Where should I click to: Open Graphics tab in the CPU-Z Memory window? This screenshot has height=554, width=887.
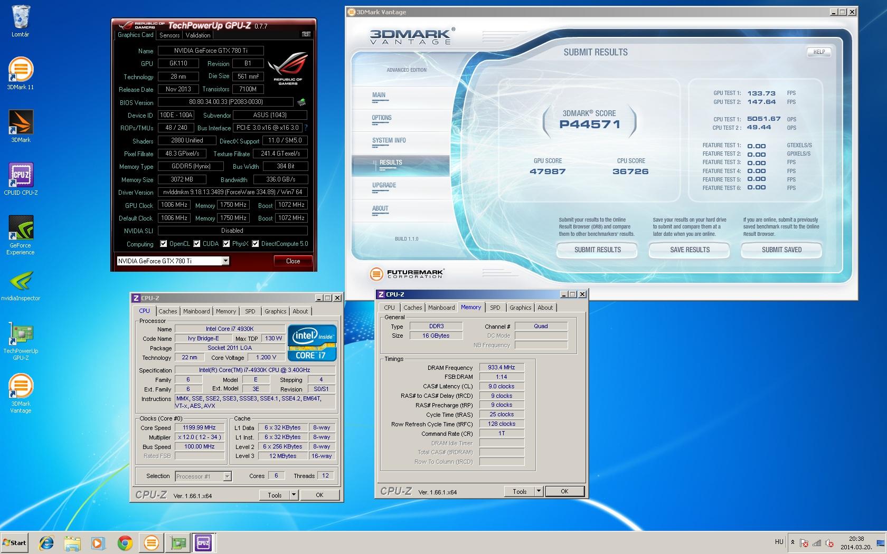pos(520,308)
